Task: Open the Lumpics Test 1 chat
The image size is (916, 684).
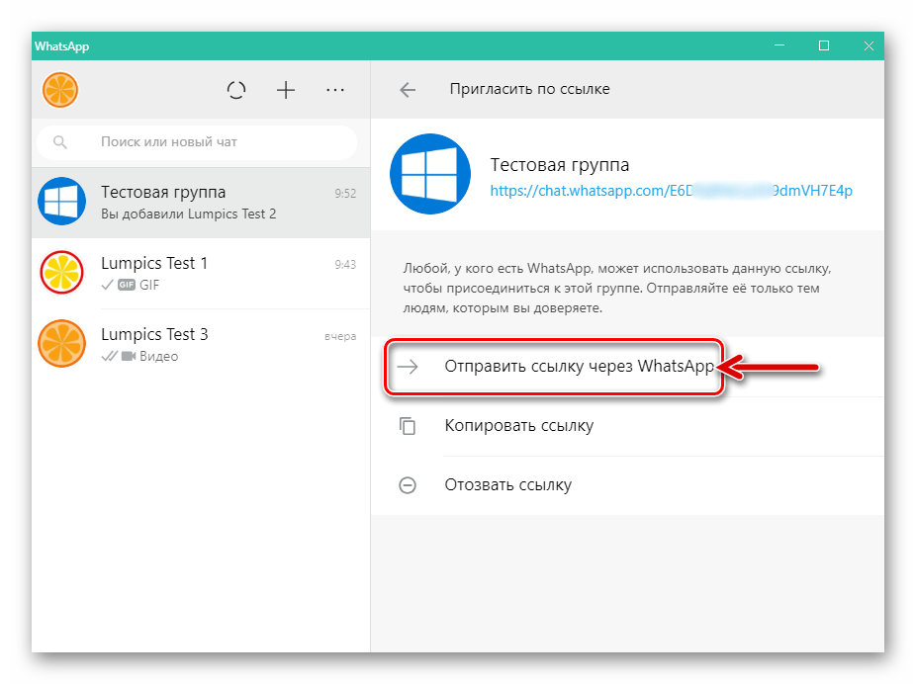Action: coord(201,273)
